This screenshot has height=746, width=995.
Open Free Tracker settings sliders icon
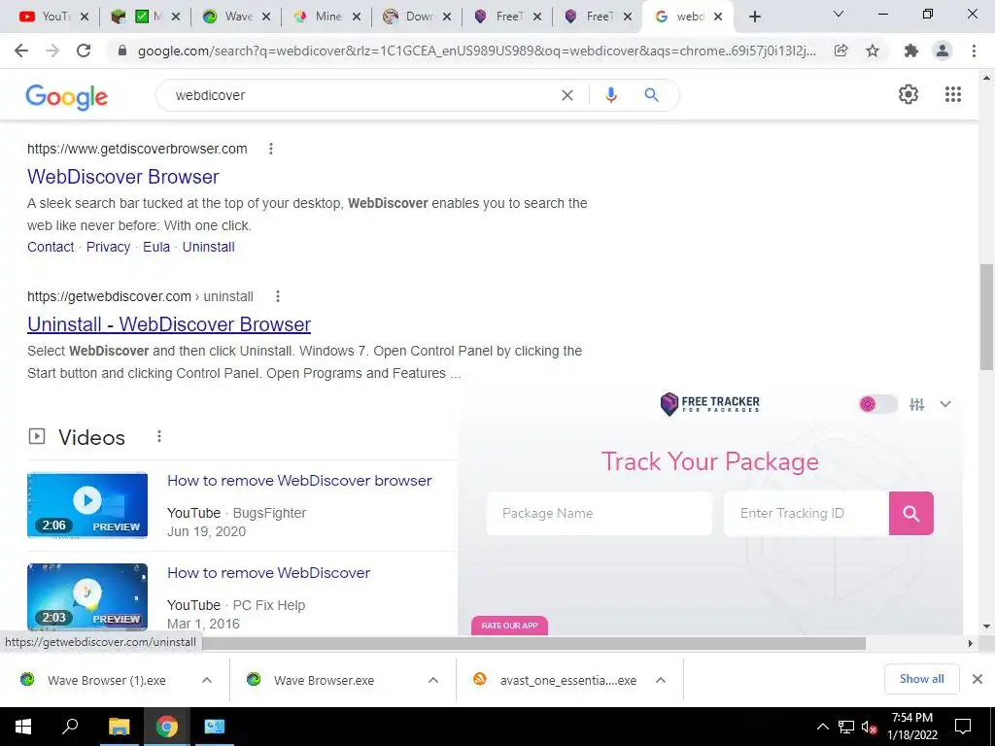pos(916,404)
